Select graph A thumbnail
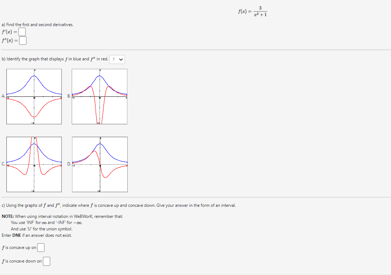391x275 pixels. tap(34, 96)
